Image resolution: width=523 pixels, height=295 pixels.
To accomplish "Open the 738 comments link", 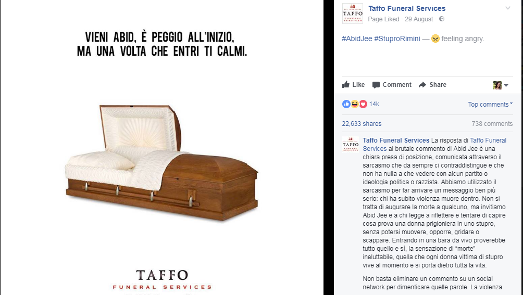I will click(x=492, y=123).
